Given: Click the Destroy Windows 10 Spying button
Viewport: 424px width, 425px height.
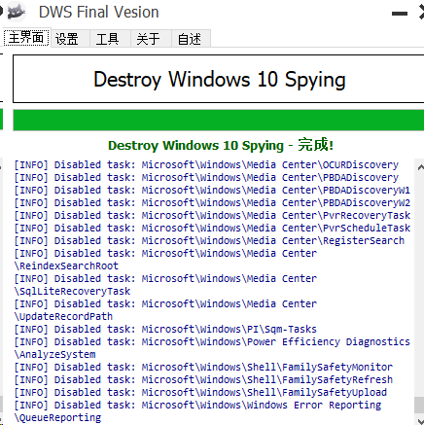Looking at the screenshot, I should coord(219,79).
